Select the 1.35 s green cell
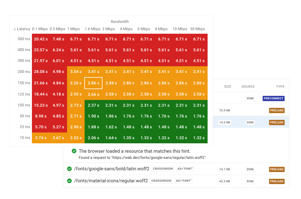Image resolution: width=301 pixels, height=199 pixels. point(129,138)
